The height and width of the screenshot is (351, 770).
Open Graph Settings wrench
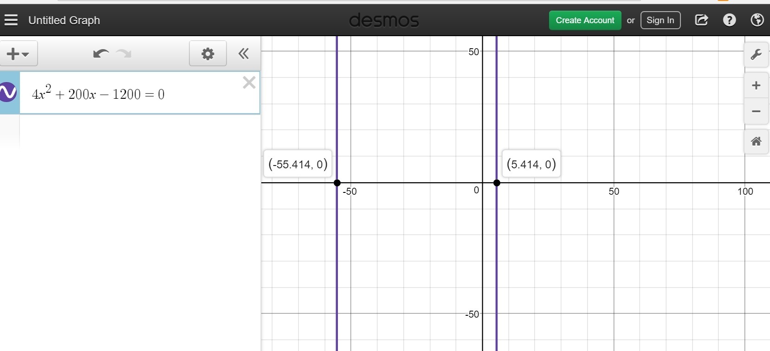pos(757,54)
